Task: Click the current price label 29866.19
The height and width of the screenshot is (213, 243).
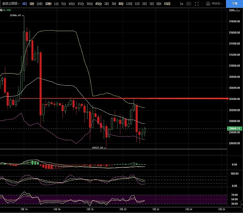Action: pos(234,129)
